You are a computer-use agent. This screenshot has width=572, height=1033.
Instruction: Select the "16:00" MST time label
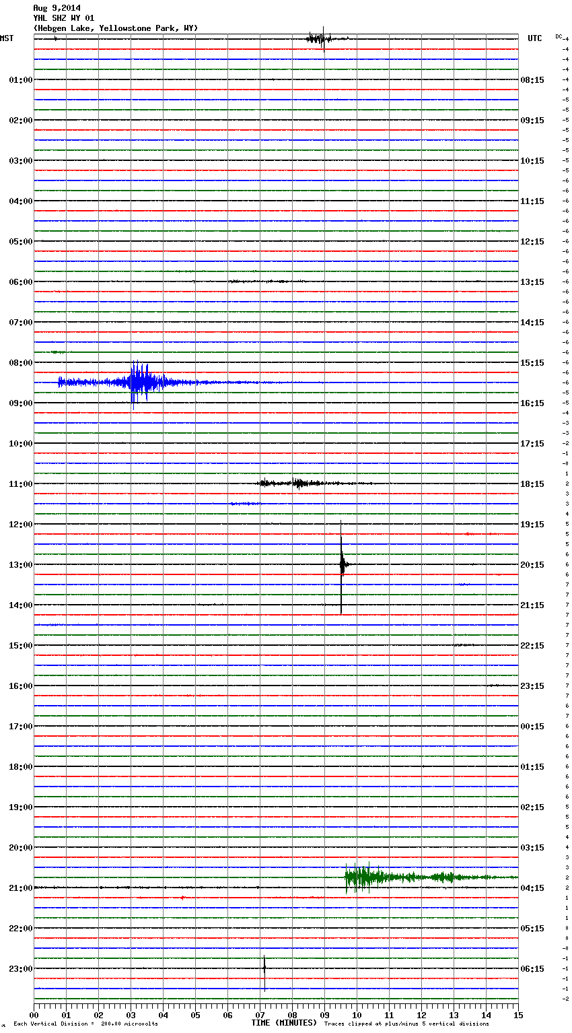coord(20,686)
